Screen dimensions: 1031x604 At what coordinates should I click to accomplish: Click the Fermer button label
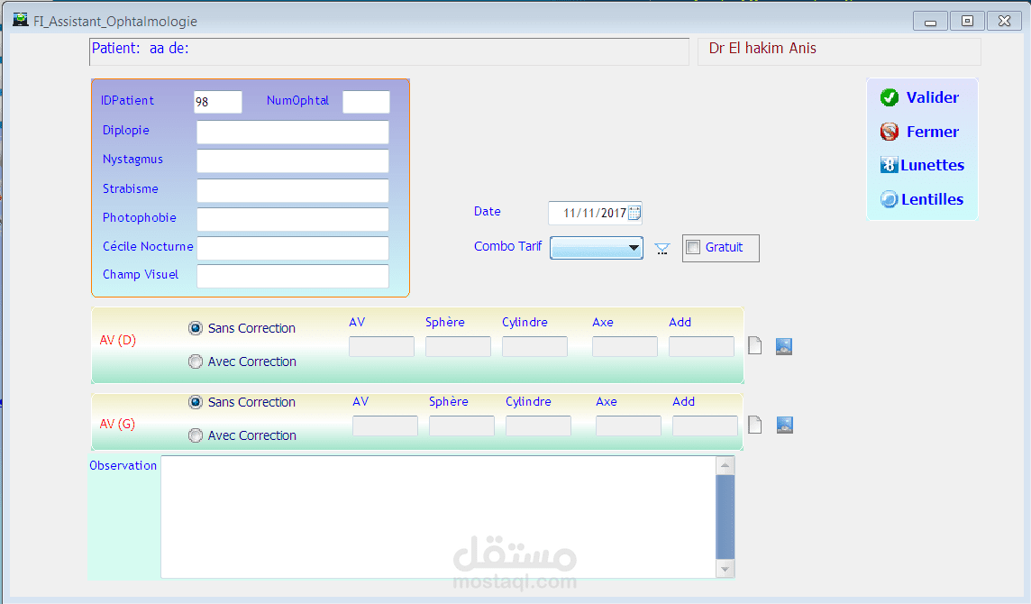(x=933, y=132)
